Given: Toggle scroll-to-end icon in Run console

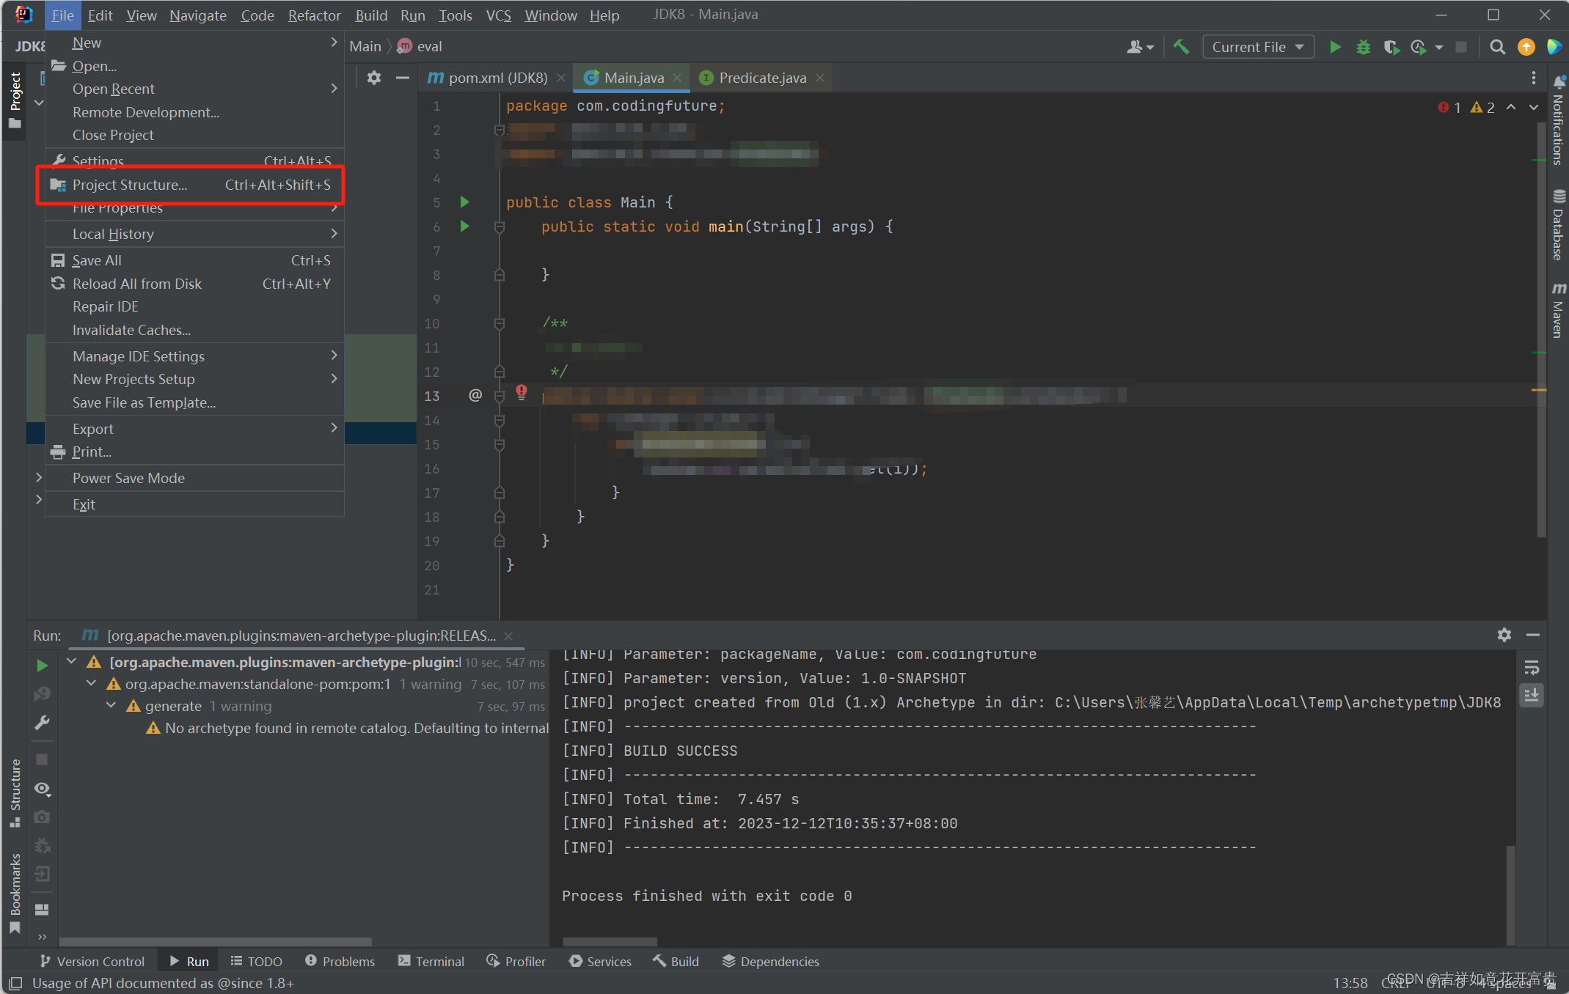Looking at the screenshot, I should [x=1532, y=694].
